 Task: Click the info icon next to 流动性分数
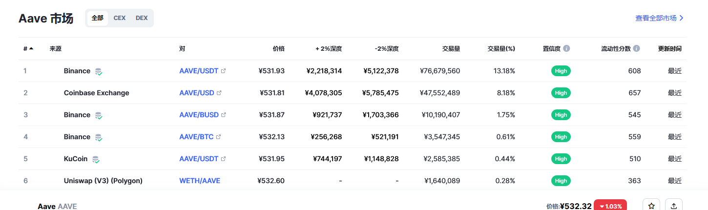637,49
